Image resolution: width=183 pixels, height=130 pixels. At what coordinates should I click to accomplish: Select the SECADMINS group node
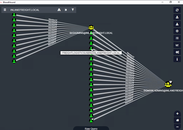point(91,28)
